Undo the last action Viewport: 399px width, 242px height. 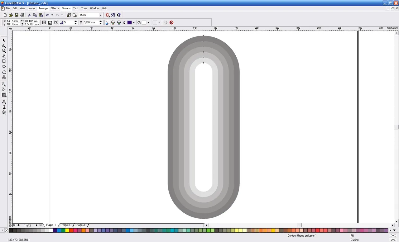[x=48, y=15]
